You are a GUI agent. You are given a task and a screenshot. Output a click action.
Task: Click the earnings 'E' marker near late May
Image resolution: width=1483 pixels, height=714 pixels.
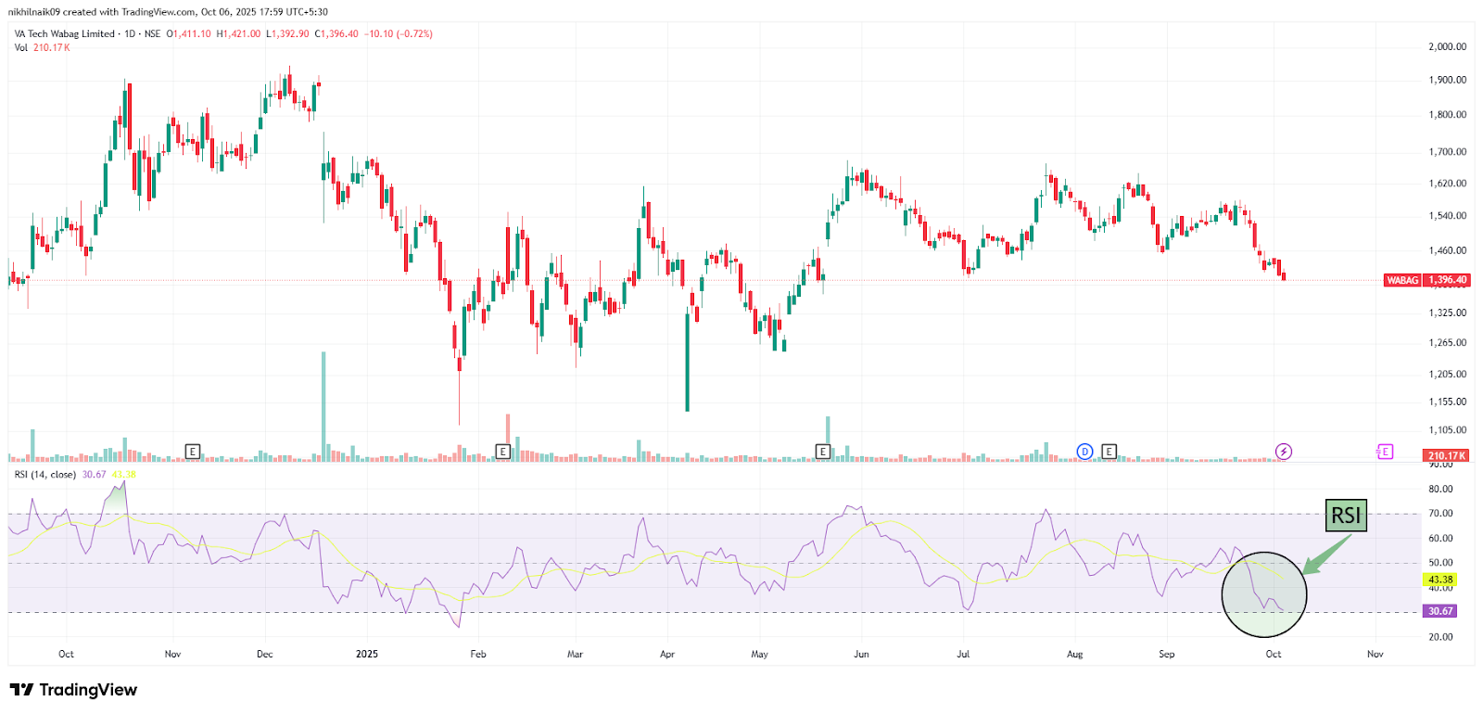(822, 452)
